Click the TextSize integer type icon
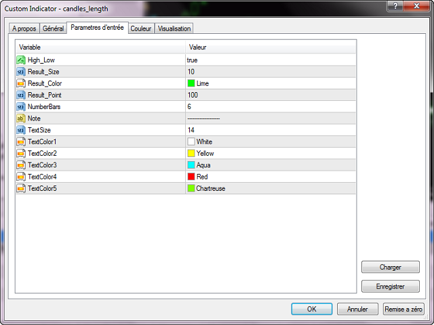 (21, 130)
